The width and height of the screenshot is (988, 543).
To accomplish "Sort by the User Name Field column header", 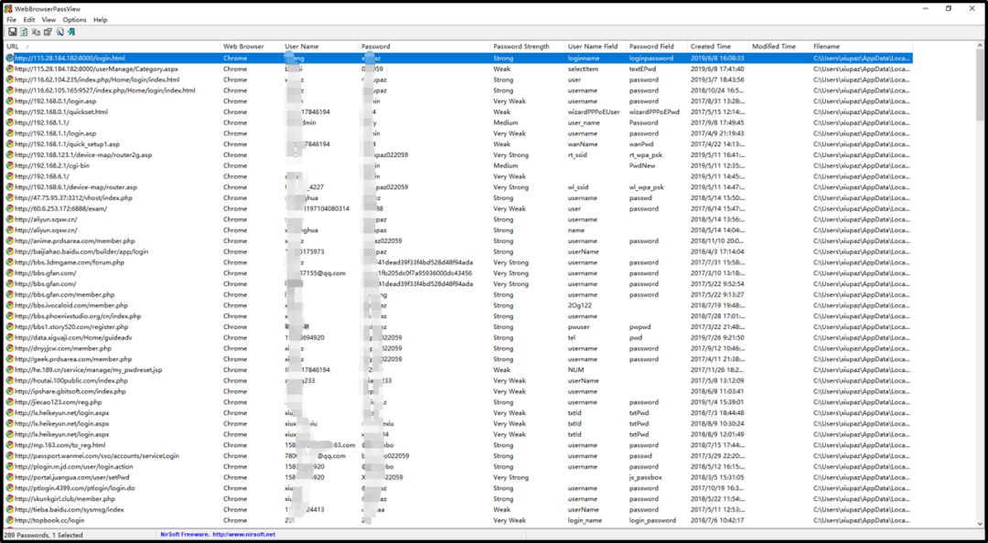I will click(596, 46).
